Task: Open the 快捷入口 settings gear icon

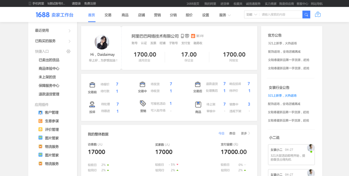Action: (x=68, y=51)
